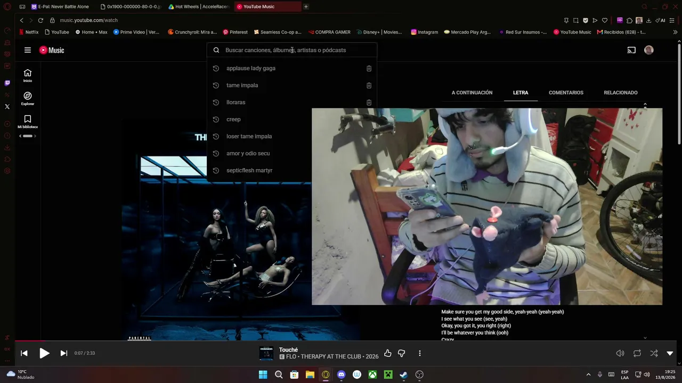
Task: Open Windows Start menu on taskbar
Action: click(x=263, y=374)
